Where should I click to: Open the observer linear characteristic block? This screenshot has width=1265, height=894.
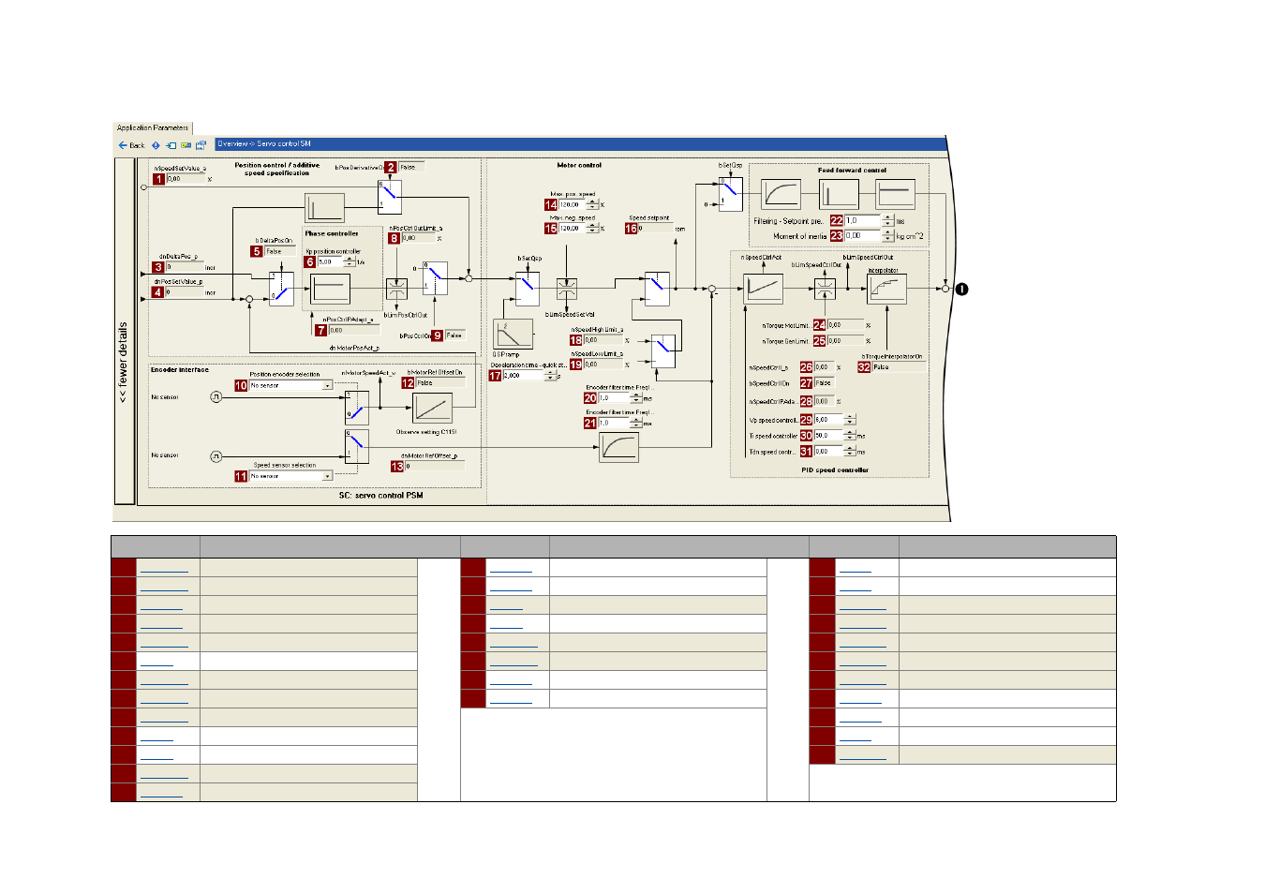coord(432,408)
